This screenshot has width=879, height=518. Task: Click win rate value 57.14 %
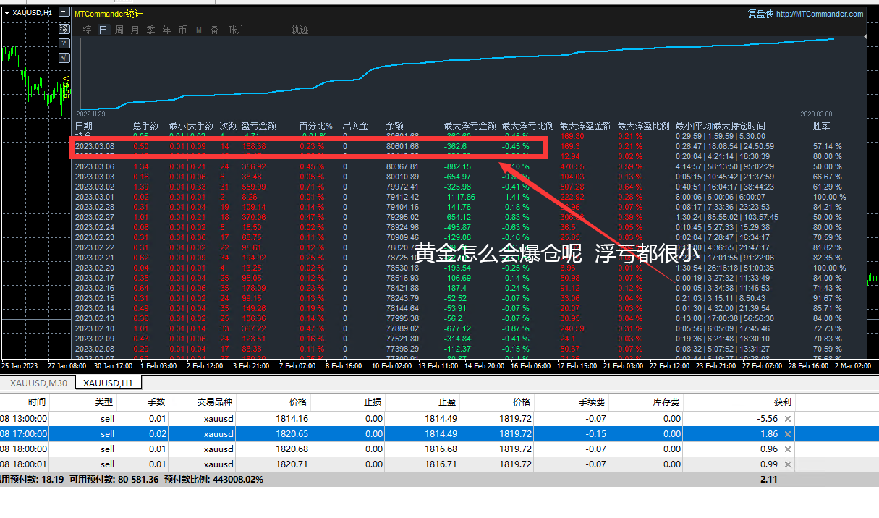tap(828, 146)
